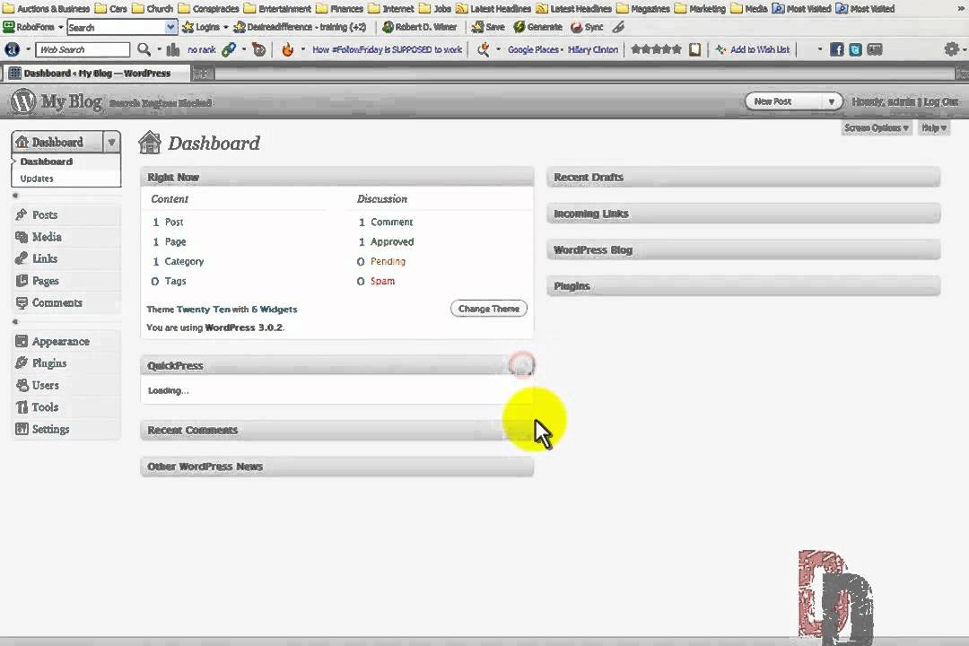The width and height of the screenshot is (969, 646).
Task: Expand the Recent Drafts widget header
Action: (744, 178)
